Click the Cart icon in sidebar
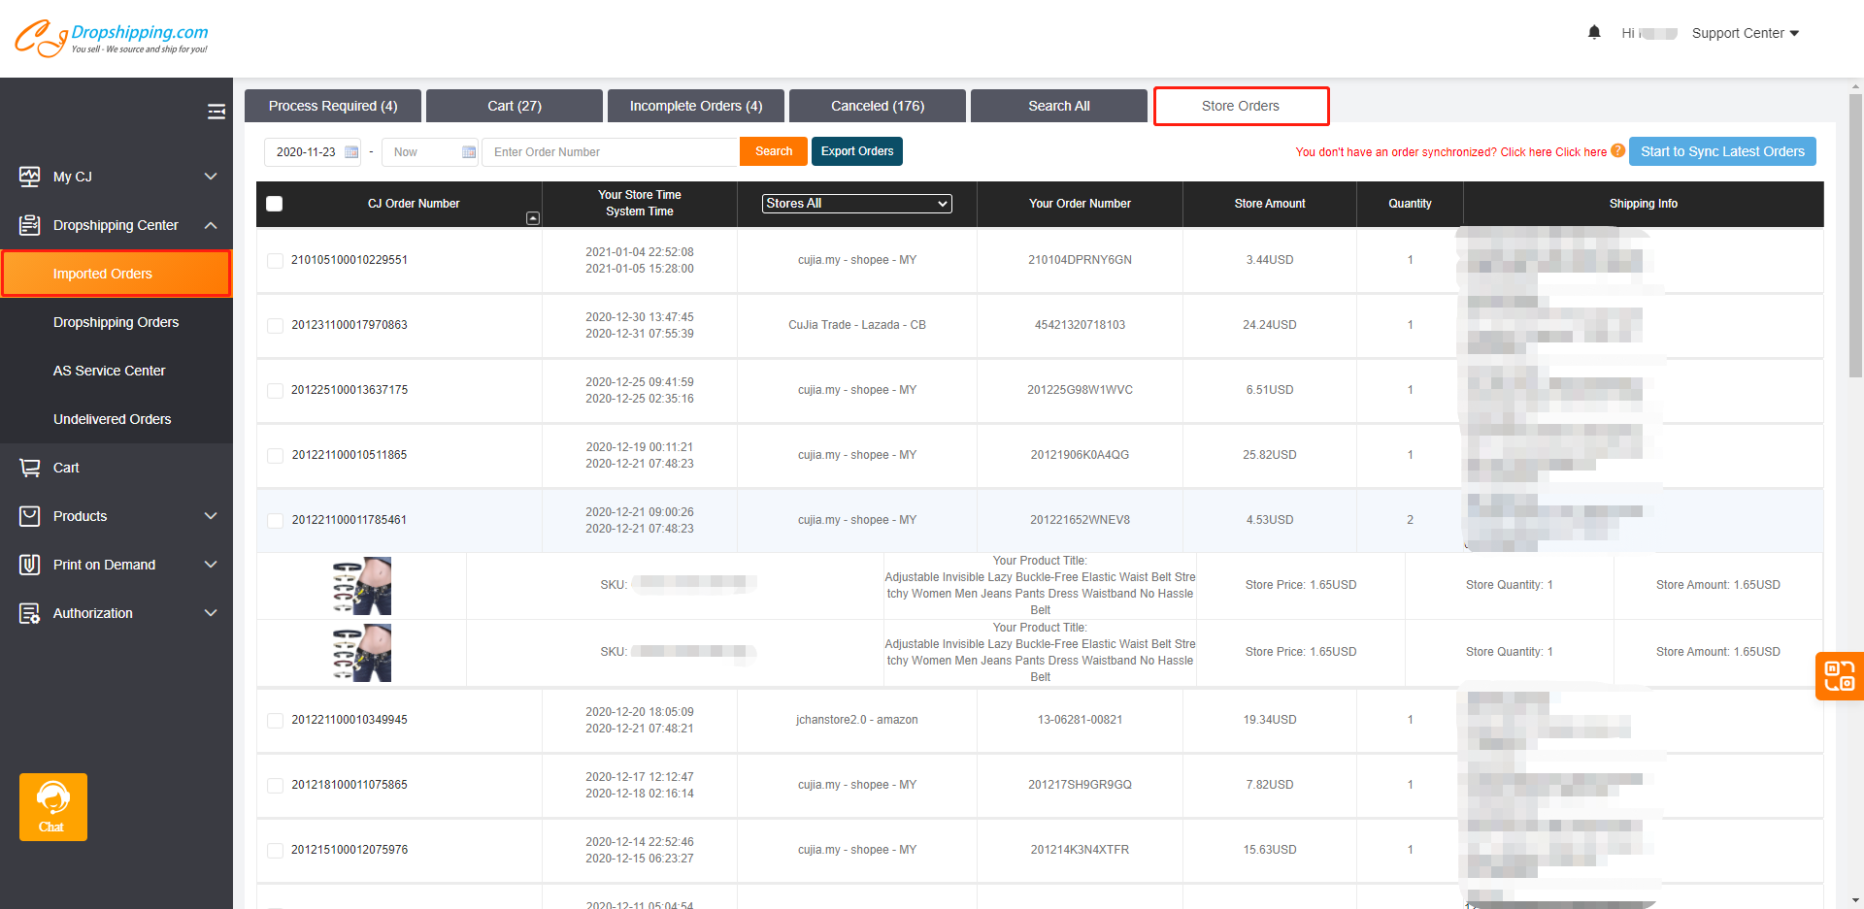The image size is (1864, 909). (x=30, y=468)
